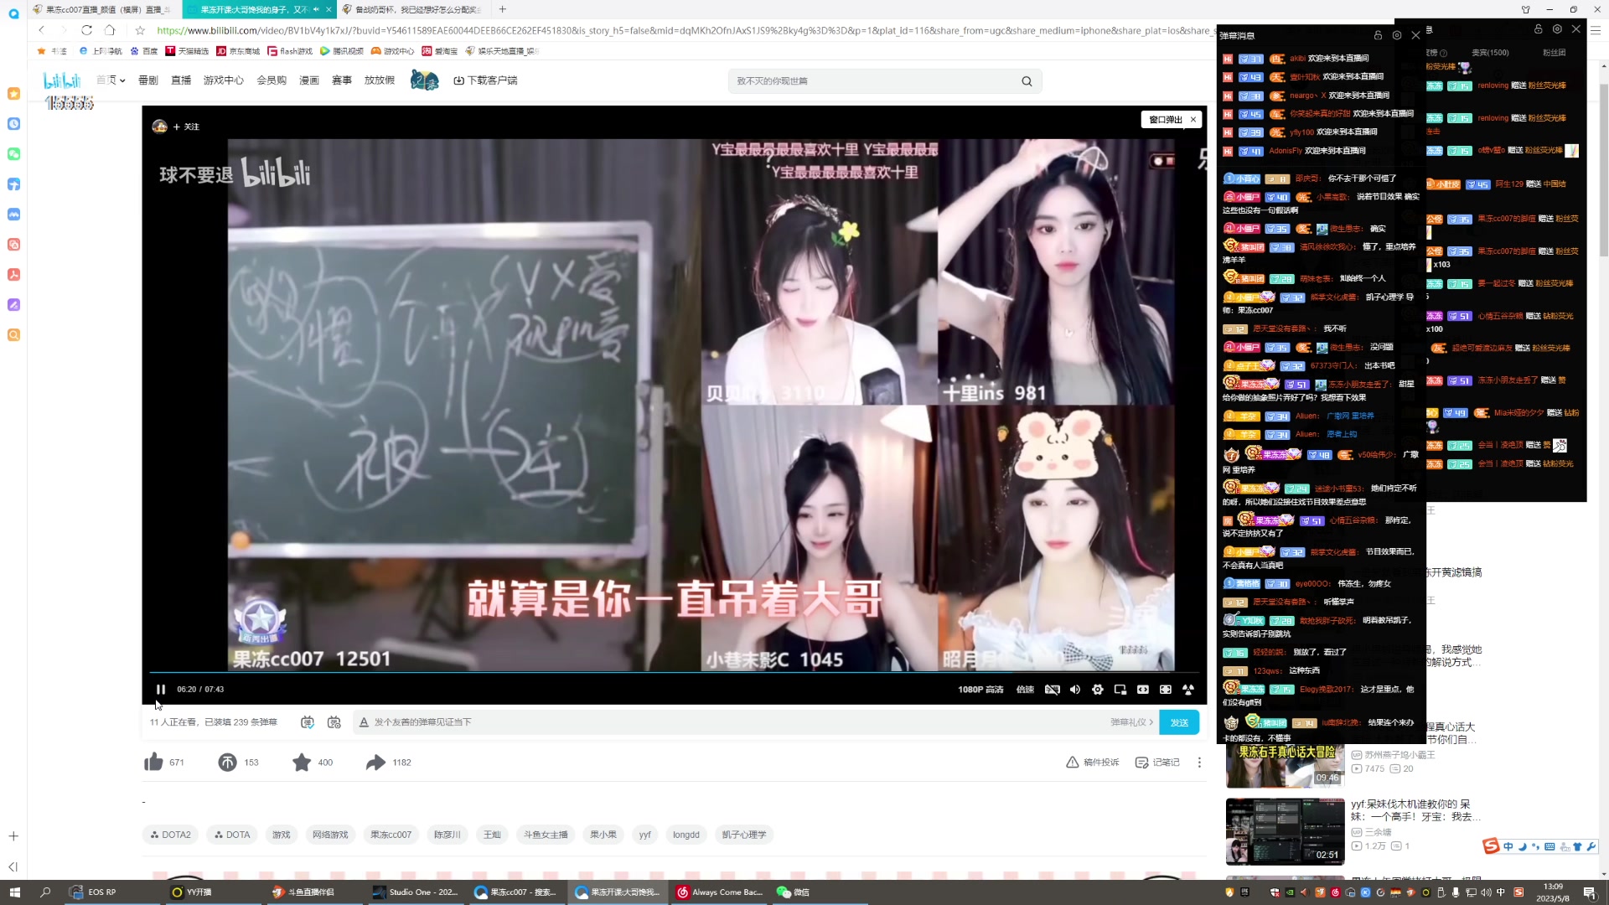Image resolution: width=1609 pixels, height=905 pixels.
Task: Open the 漫画 navigation item
Action: [x=309, y=80]
